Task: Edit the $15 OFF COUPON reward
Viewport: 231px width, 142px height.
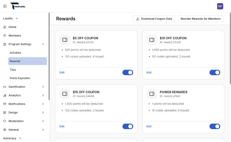Action: point(62,126)
